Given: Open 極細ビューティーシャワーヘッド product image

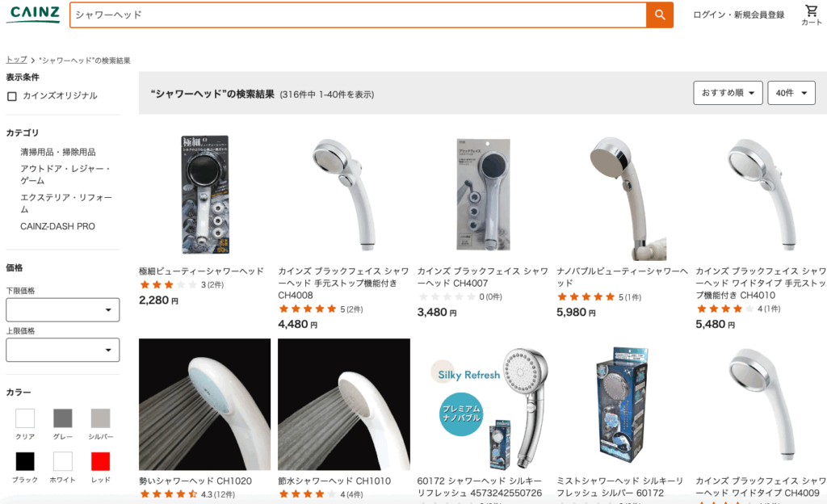Looking at the screenshot, I should coord(204,195).
